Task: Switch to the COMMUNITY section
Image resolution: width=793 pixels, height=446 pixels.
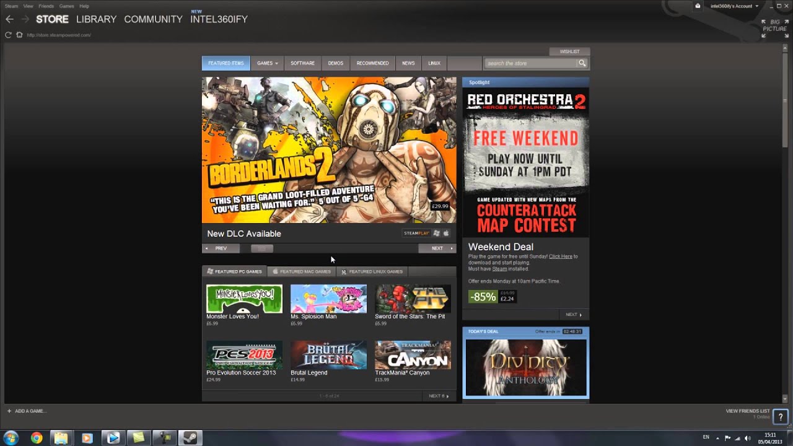Action: click(153, 19)
